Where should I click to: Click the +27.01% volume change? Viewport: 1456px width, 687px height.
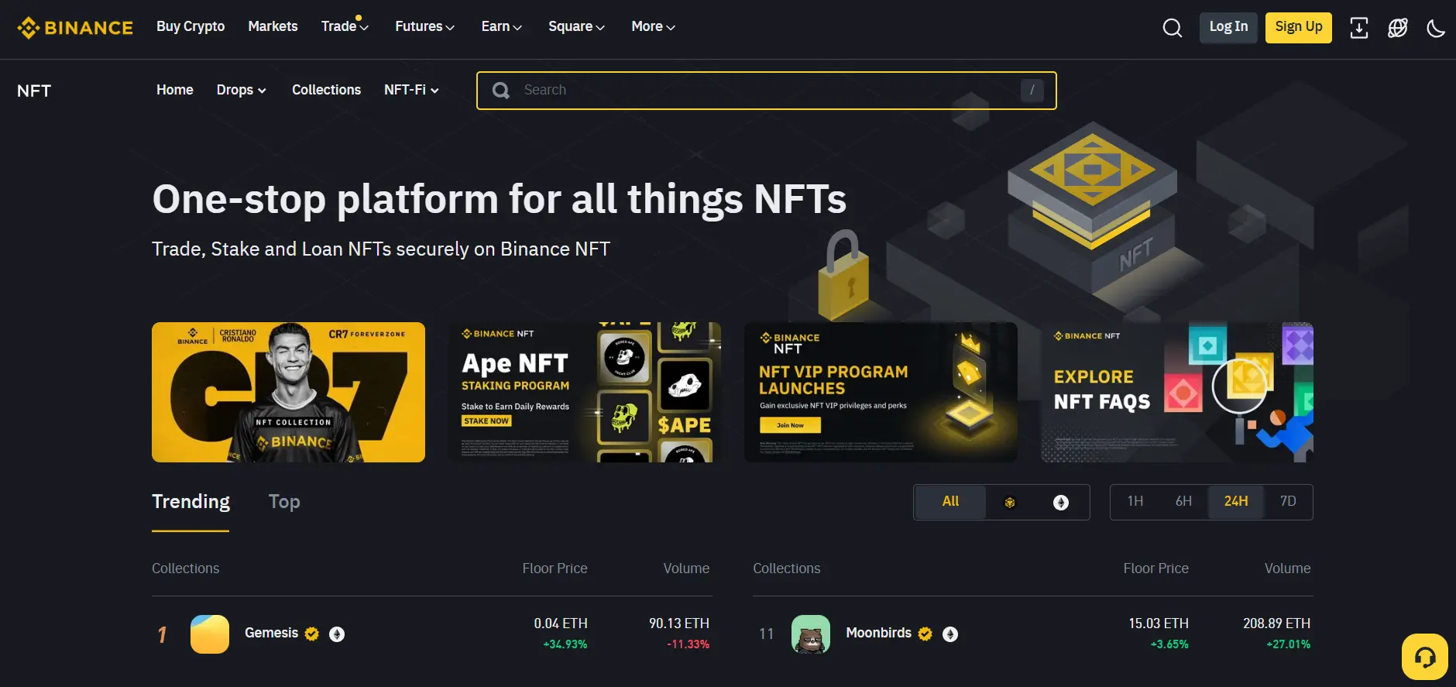[1289, 644]
